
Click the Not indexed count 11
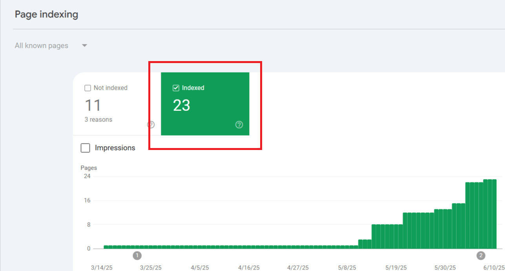pos(93,105)
